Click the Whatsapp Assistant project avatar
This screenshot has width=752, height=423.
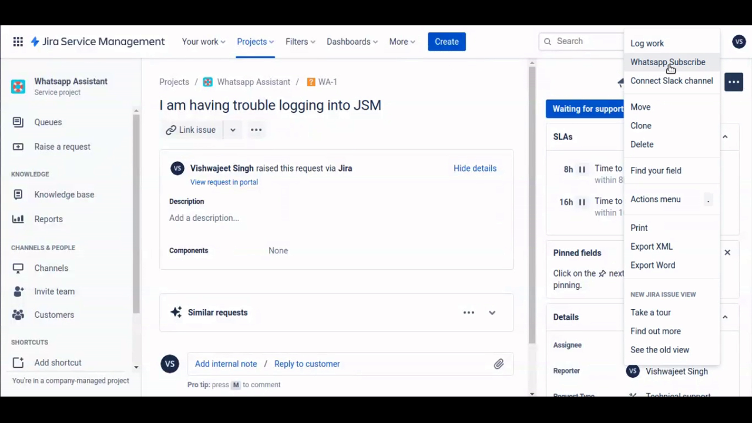tap(18, 86)
